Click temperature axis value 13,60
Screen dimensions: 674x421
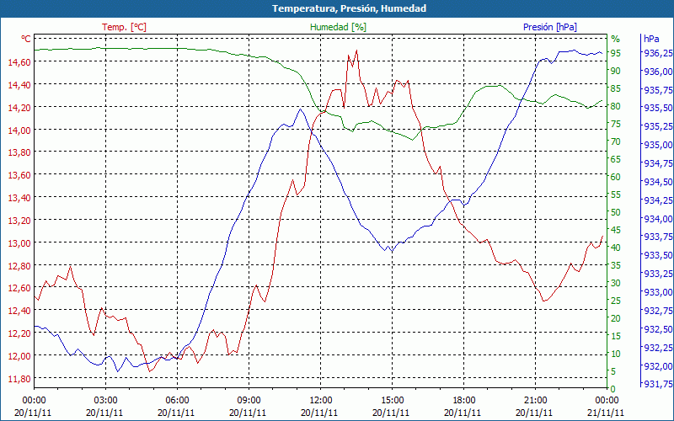(x=19, y=175)
